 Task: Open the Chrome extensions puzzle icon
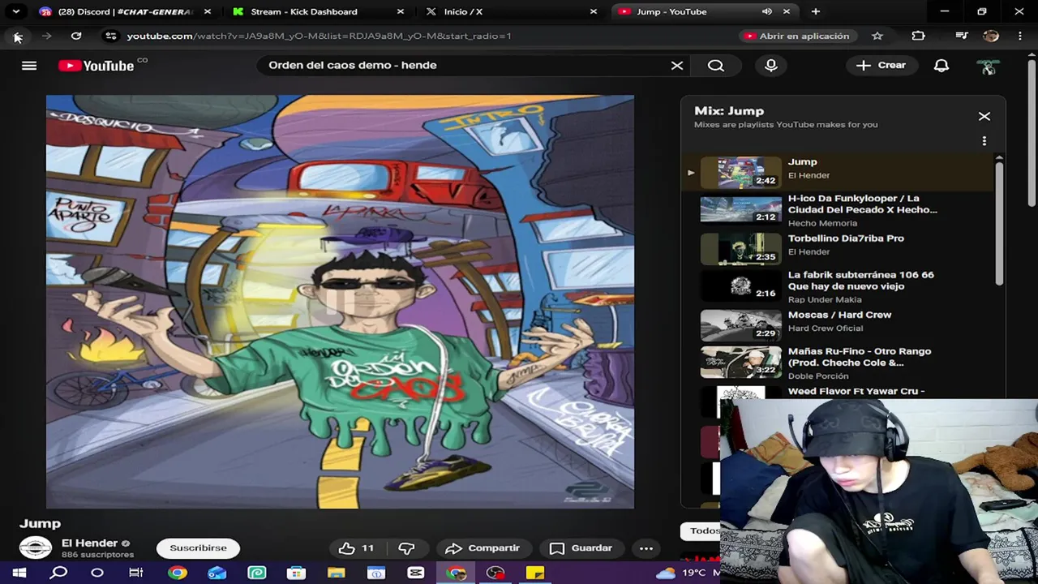pos(918,36)
